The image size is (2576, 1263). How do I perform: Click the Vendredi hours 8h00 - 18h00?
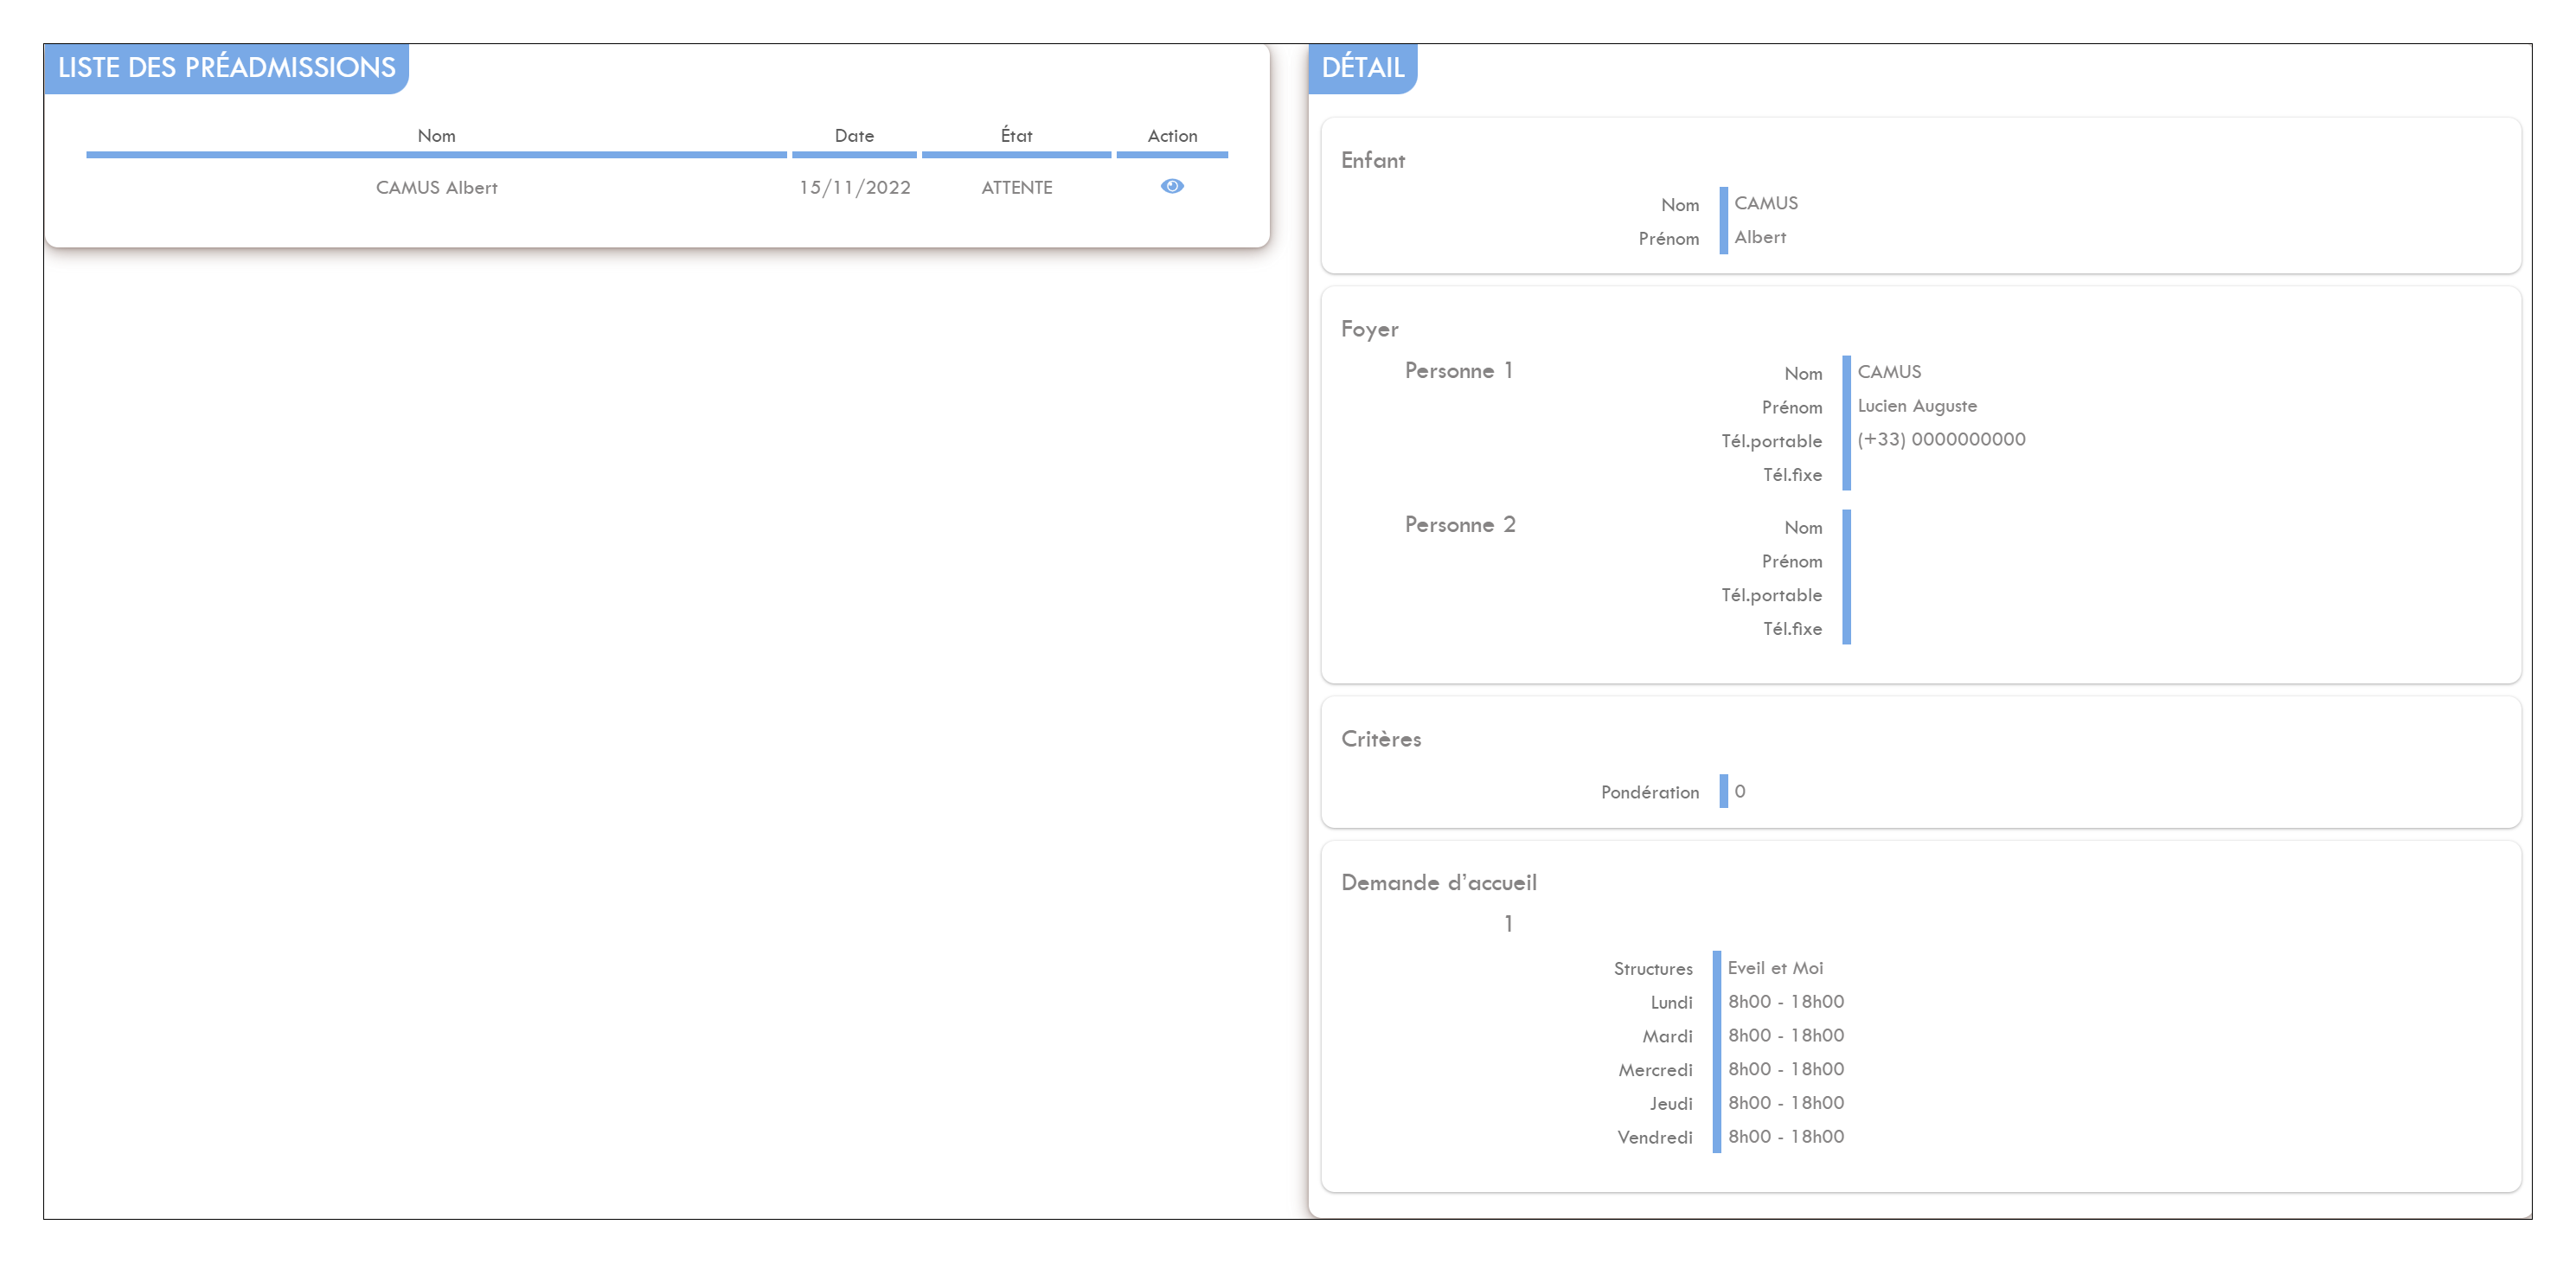[x=1785, y=1137]
